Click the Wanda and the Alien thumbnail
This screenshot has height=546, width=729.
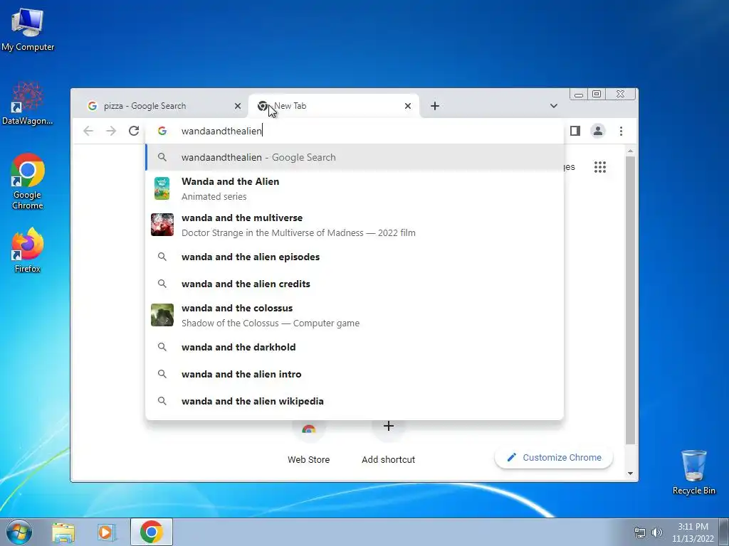[x=162, y=188]
